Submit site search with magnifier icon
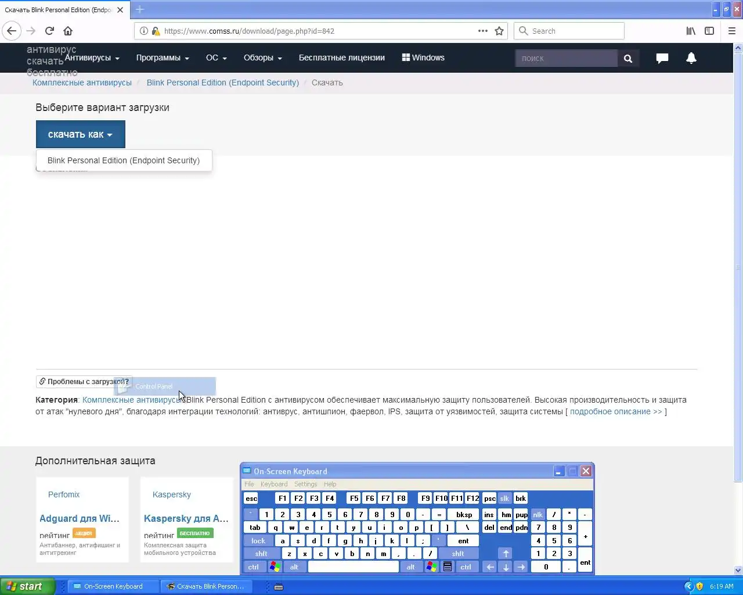Viewport: 743px width, 595px height. click(x=627, y=58)
